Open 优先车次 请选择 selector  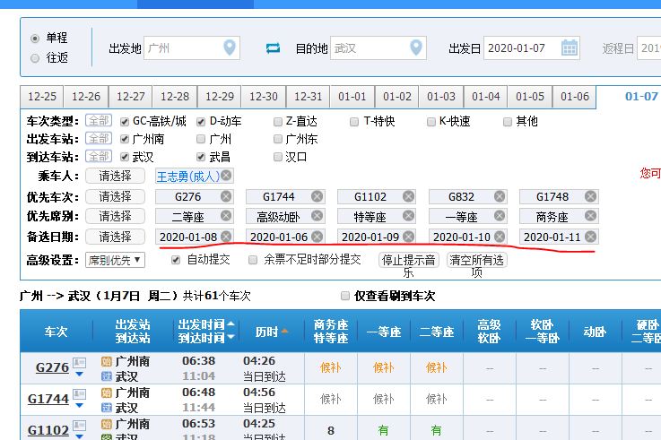point(115,196)
